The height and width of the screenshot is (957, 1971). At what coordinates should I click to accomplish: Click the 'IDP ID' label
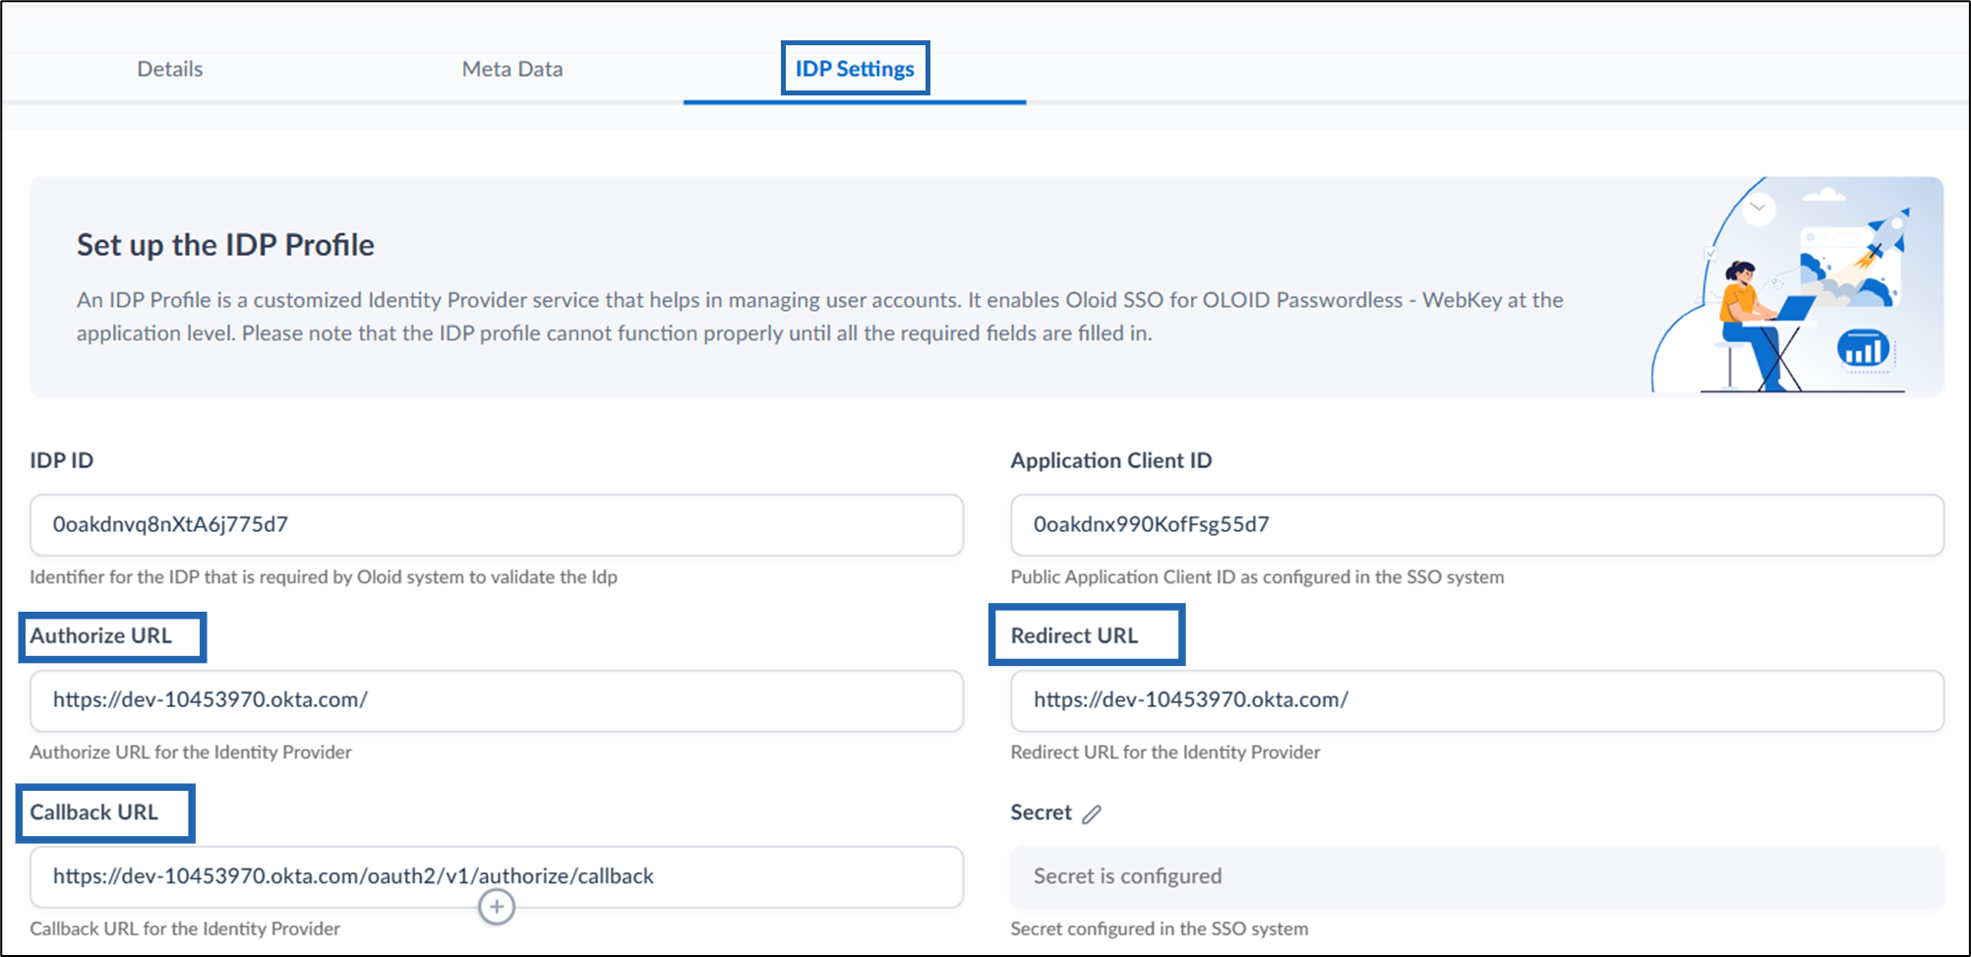[x=62, y=460]
